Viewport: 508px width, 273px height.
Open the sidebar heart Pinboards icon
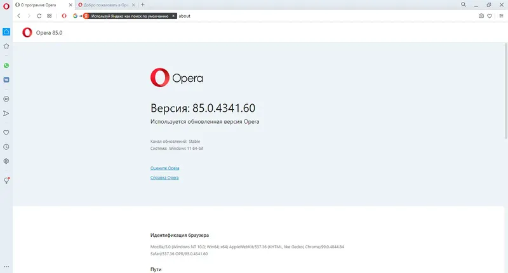(6, 133)
